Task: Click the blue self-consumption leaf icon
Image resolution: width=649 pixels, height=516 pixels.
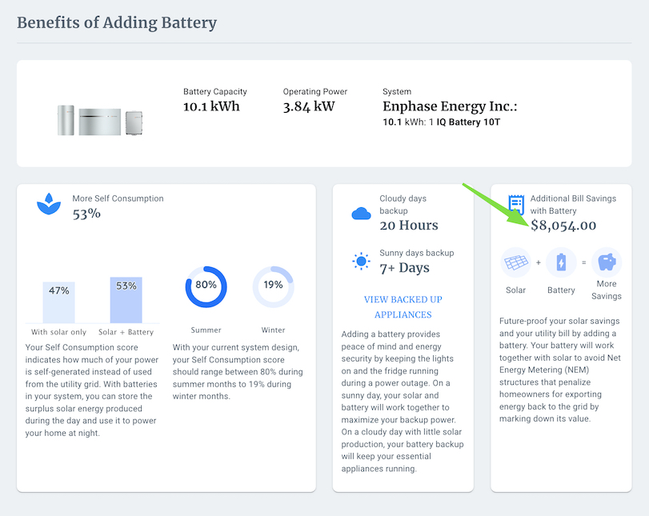Action: click(x=49, y=203)
